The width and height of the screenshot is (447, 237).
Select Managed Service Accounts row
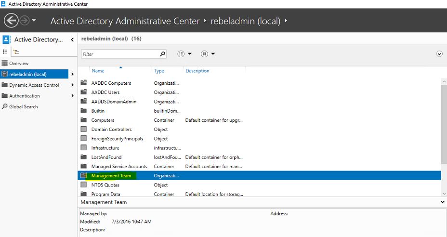click(259, 167)
